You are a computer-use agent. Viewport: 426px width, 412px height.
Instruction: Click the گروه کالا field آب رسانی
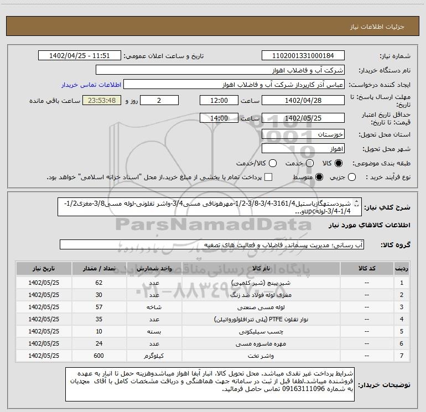pos(212,244)
